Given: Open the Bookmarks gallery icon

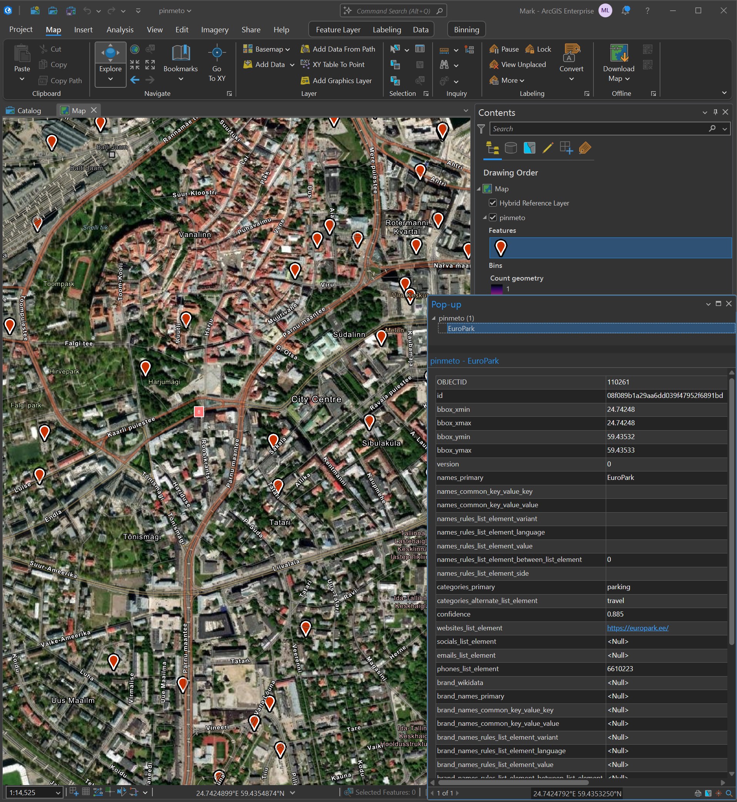Looking at the screenshot, I should [180, 53].
